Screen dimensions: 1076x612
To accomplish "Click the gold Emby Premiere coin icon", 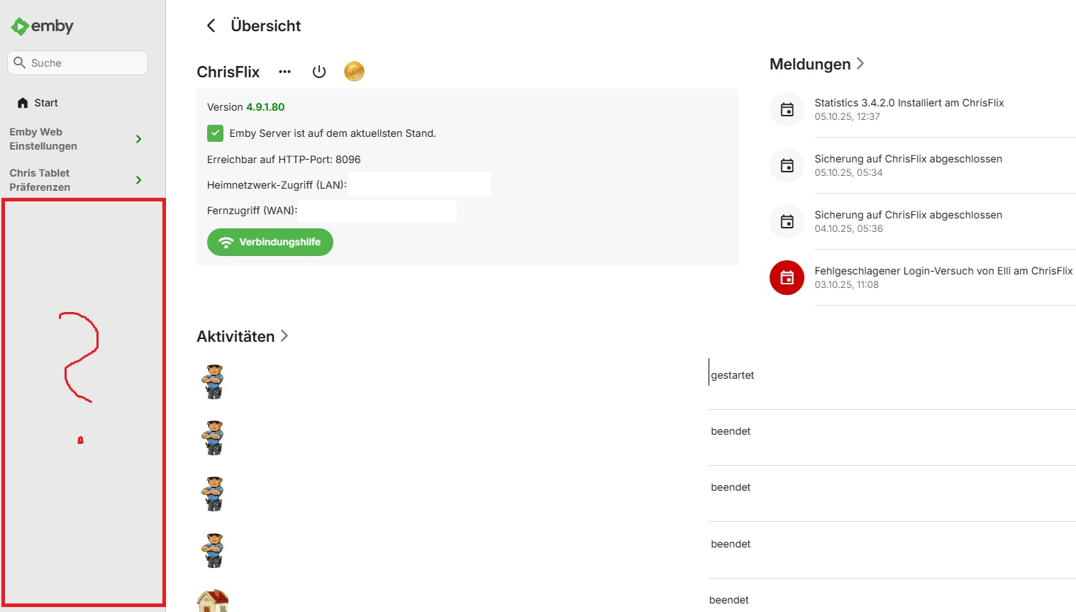I will [x=354, y=72].
